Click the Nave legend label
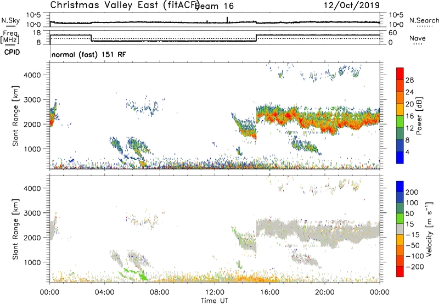The height and width of the screenshot is (304, 439). 418,38
